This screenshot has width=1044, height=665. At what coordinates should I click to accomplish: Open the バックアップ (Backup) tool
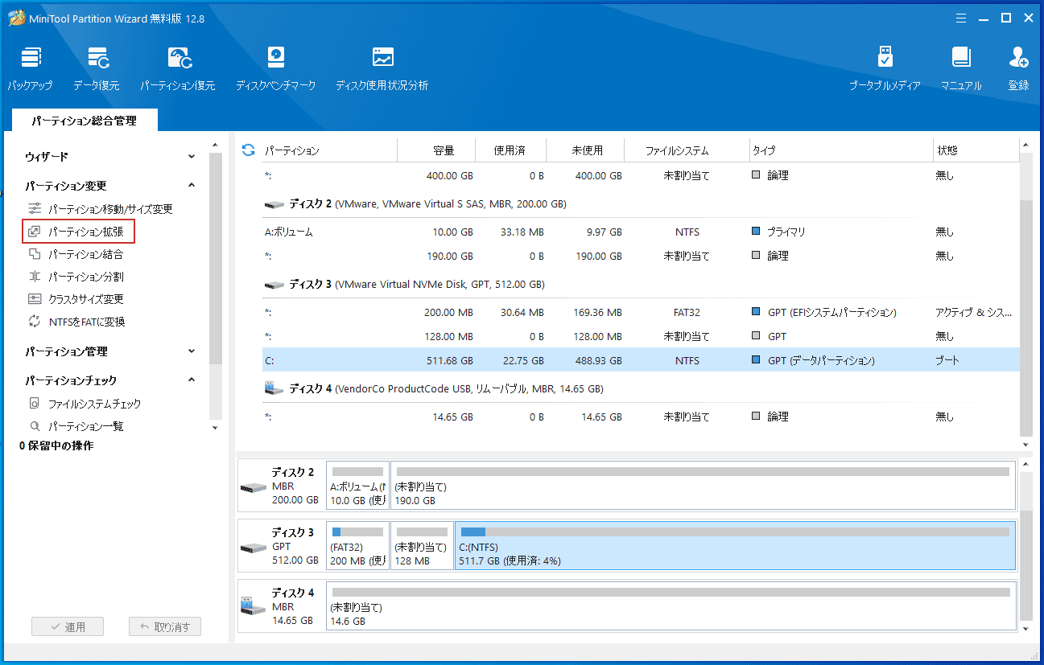(x=31, y=68)
